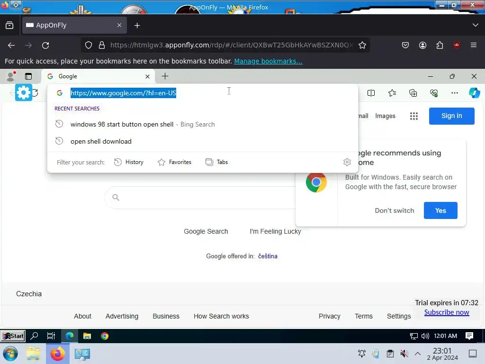485x364 pixels.
Task: Close the AppOnFly Firefox tab
Action: 119,25
